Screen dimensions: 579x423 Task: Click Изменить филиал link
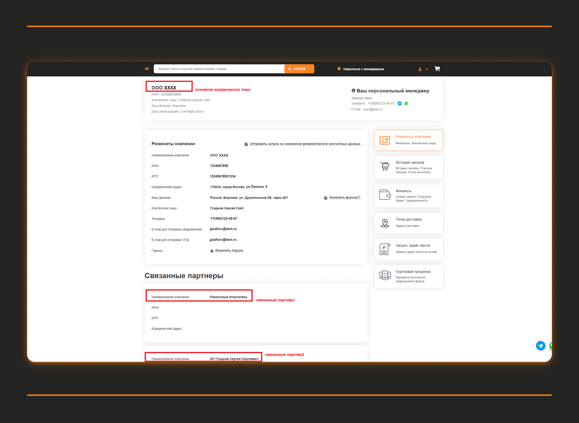pyautogui.click(x=345, y=198)
